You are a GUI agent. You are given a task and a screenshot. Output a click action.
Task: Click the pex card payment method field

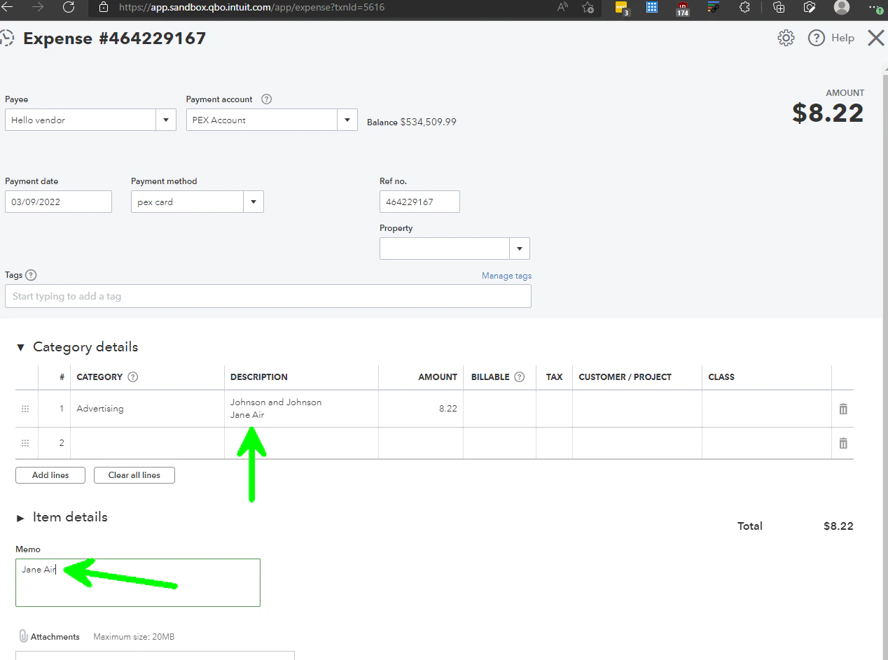coord(188,202)
